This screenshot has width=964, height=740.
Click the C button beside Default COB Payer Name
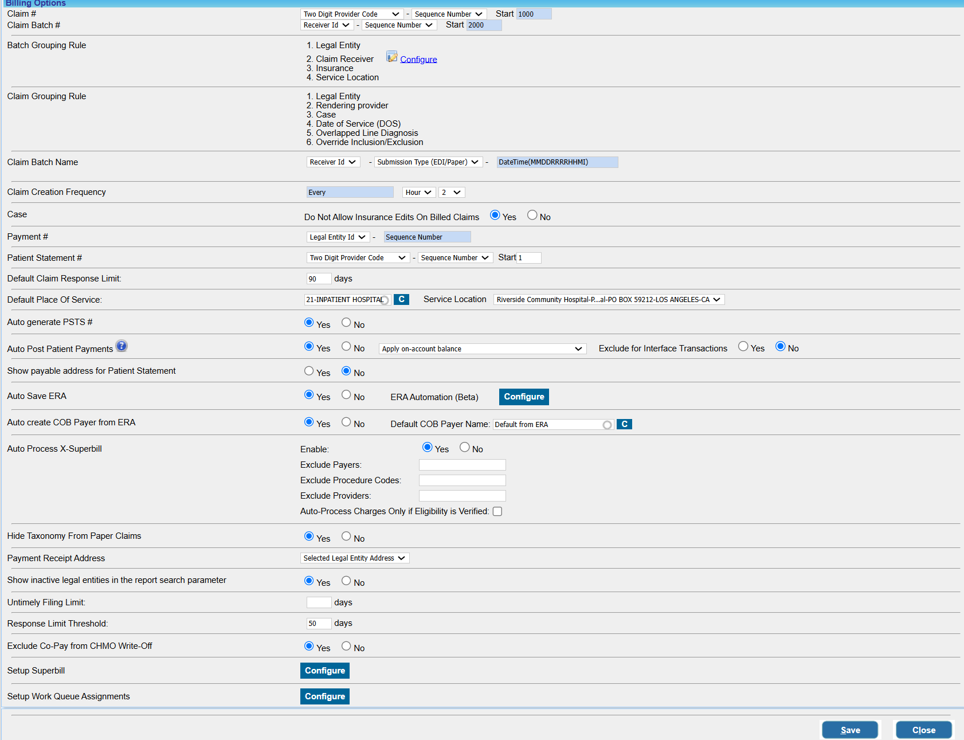[x=624, y=424]
